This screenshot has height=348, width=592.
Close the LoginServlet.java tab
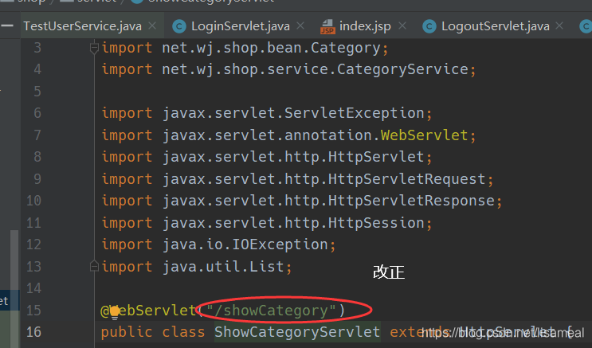pos(300,25)
